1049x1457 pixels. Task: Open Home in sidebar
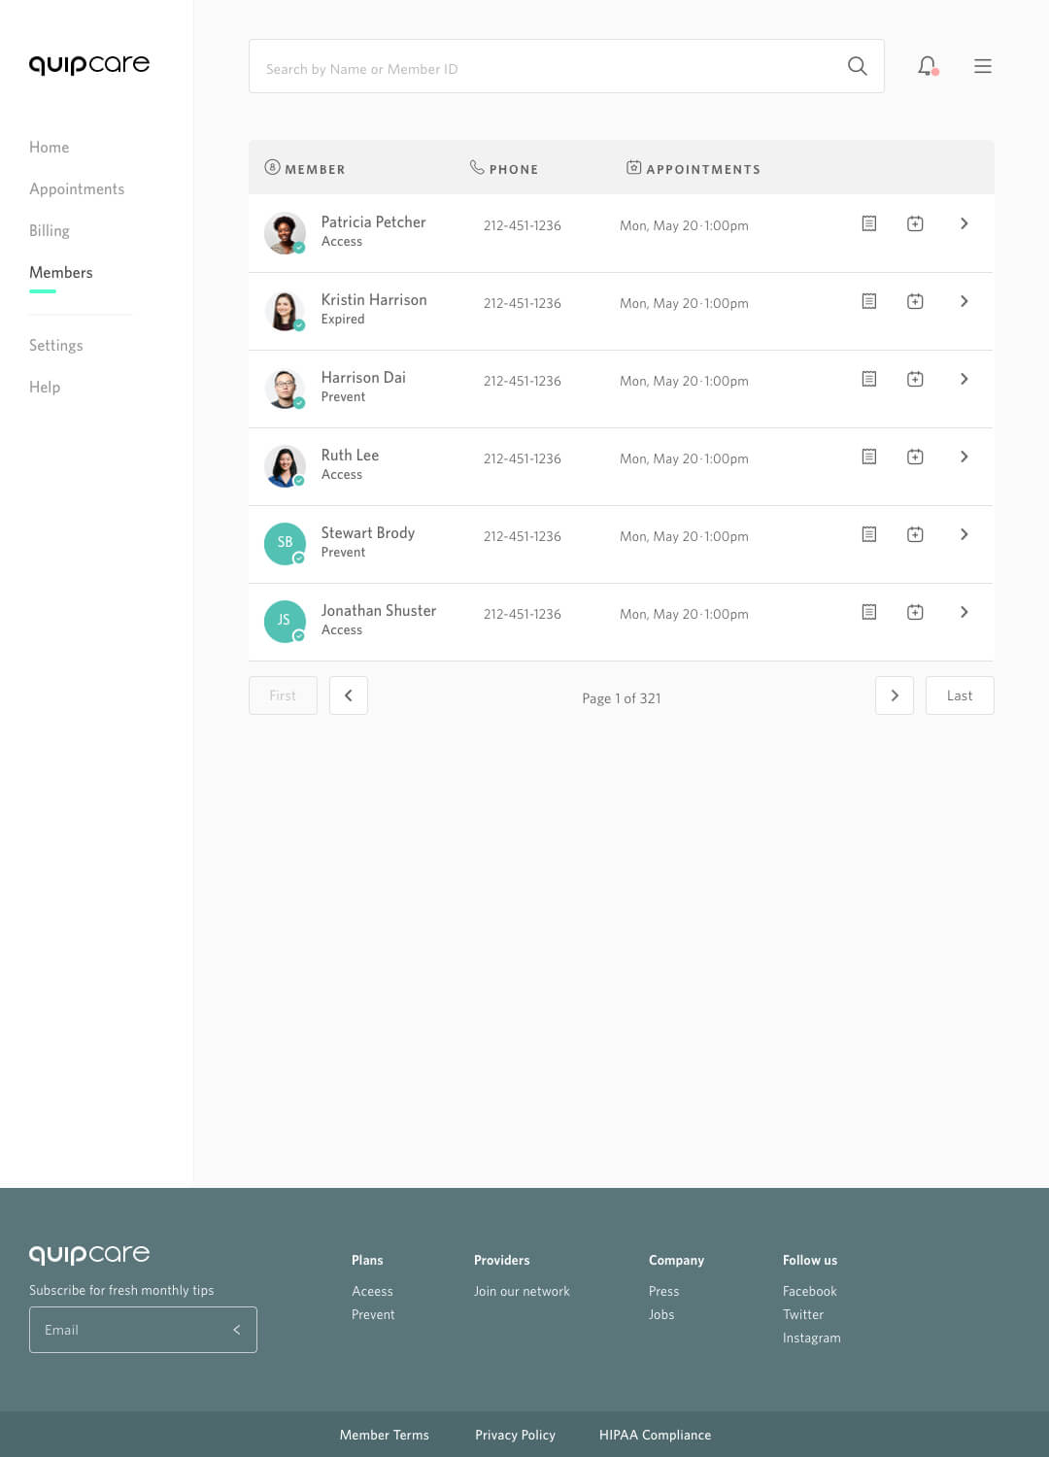pos(49,148)
